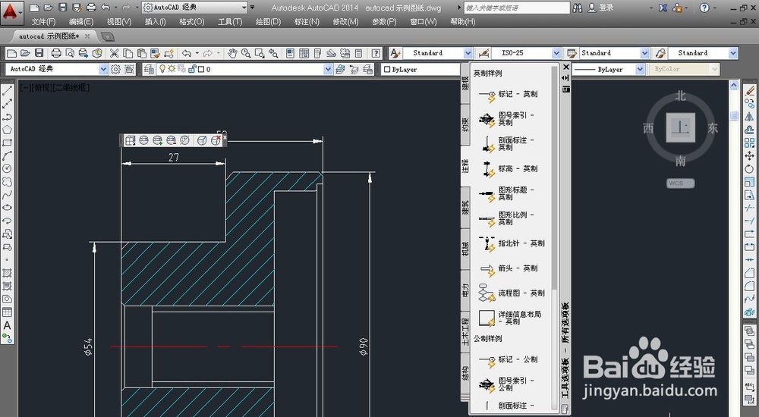Screen dimensions: 759x417
Task: Click ViewCube 上 top face
Action: [x=681, y=127]
